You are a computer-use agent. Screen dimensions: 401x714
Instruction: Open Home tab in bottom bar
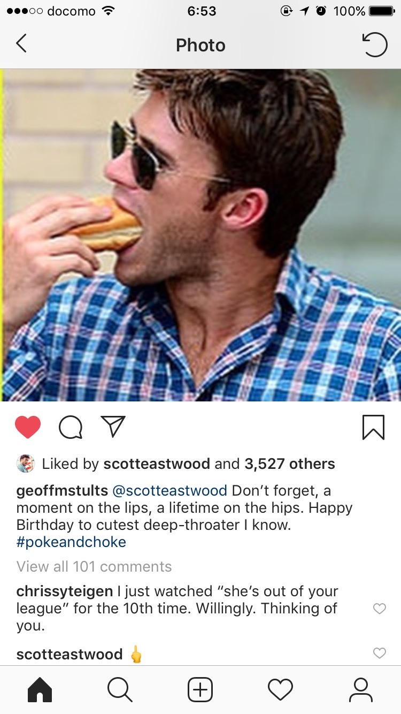click(40, 689)
